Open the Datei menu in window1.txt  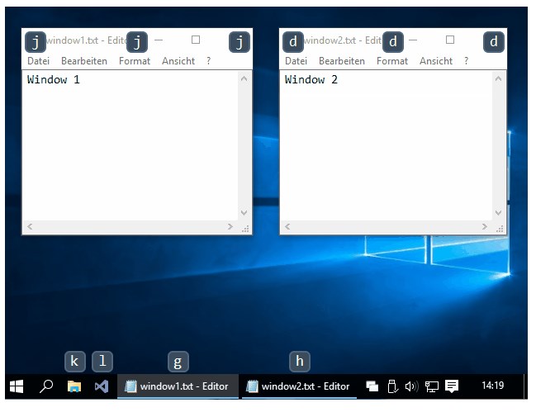(38, 61)
